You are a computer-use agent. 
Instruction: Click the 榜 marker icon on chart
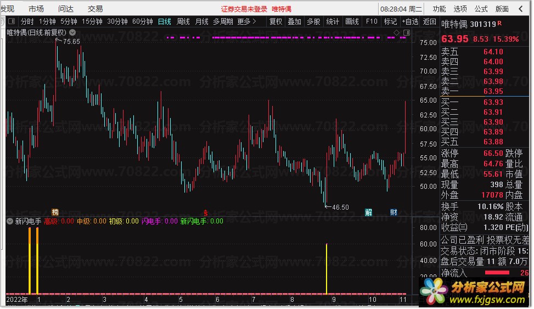[55, 212]
